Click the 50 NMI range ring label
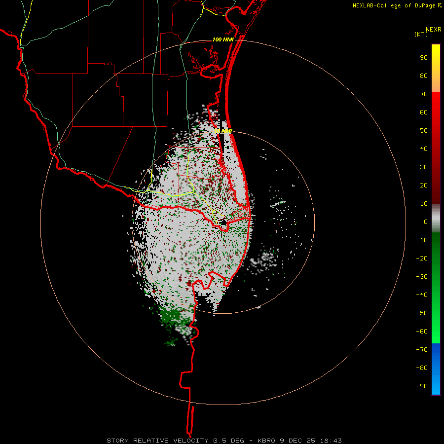The height and width of the screenshot is (444, 444). pyautogui.click(x=223, y=131)
